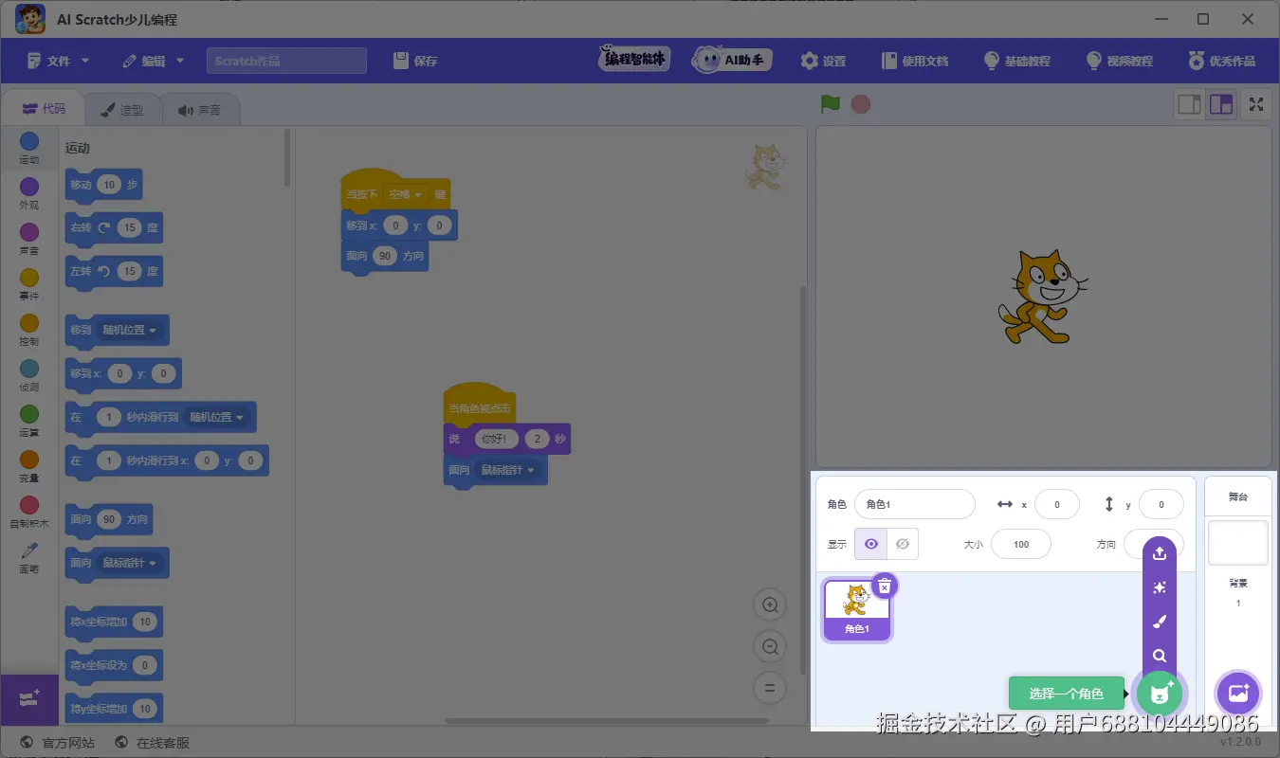Click the 选择一个角色 cat button
Screen dimensions: 1280x758
pyautogui.click(x=1160, y=694)
